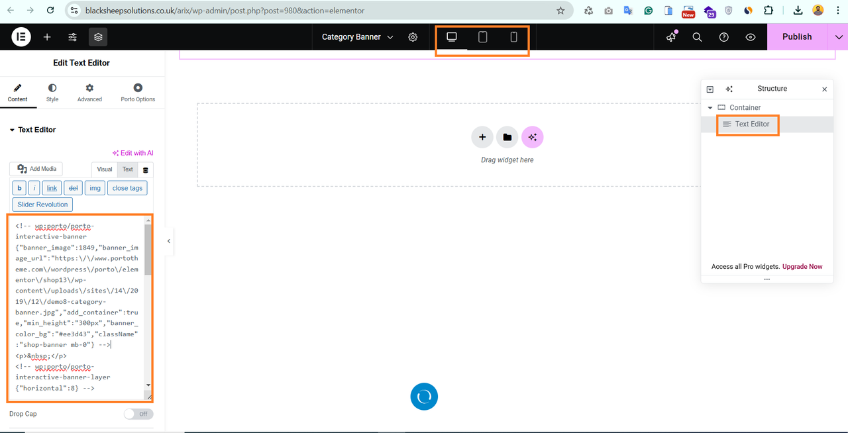Open the screenshot camera extension
The width and height of the screenshot is (848, 433).
608,11
